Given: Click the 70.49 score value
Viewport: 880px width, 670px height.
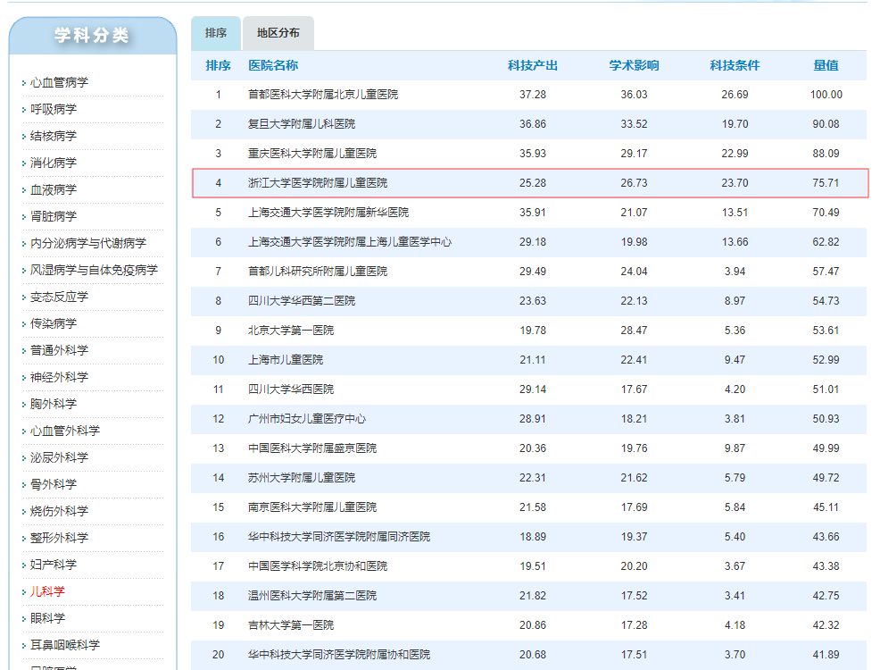Looking at the screenshot, I should [x=826, y=213].
